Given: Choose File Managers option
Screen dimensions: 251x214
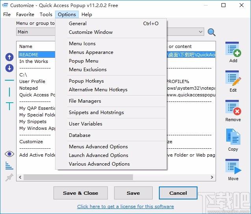Looking at the screenshot, I should click(x=111, y=101).
